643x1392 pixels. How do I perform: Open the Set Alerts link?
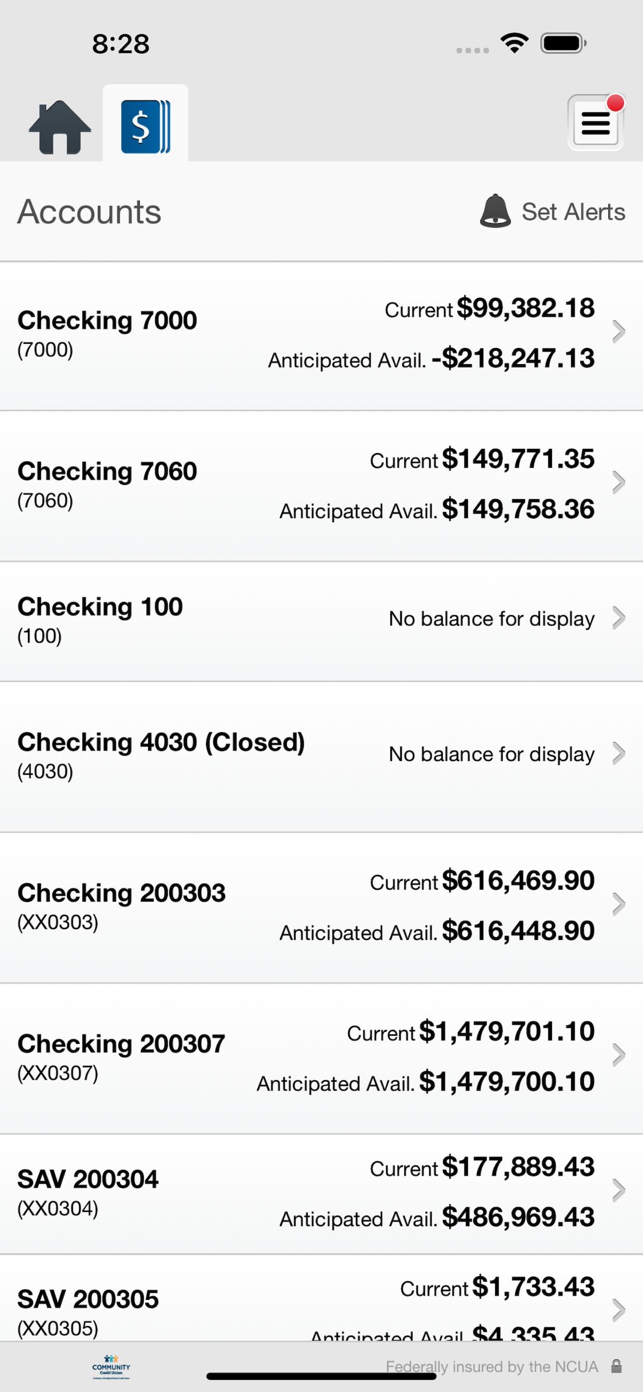(x=573, y=212)
